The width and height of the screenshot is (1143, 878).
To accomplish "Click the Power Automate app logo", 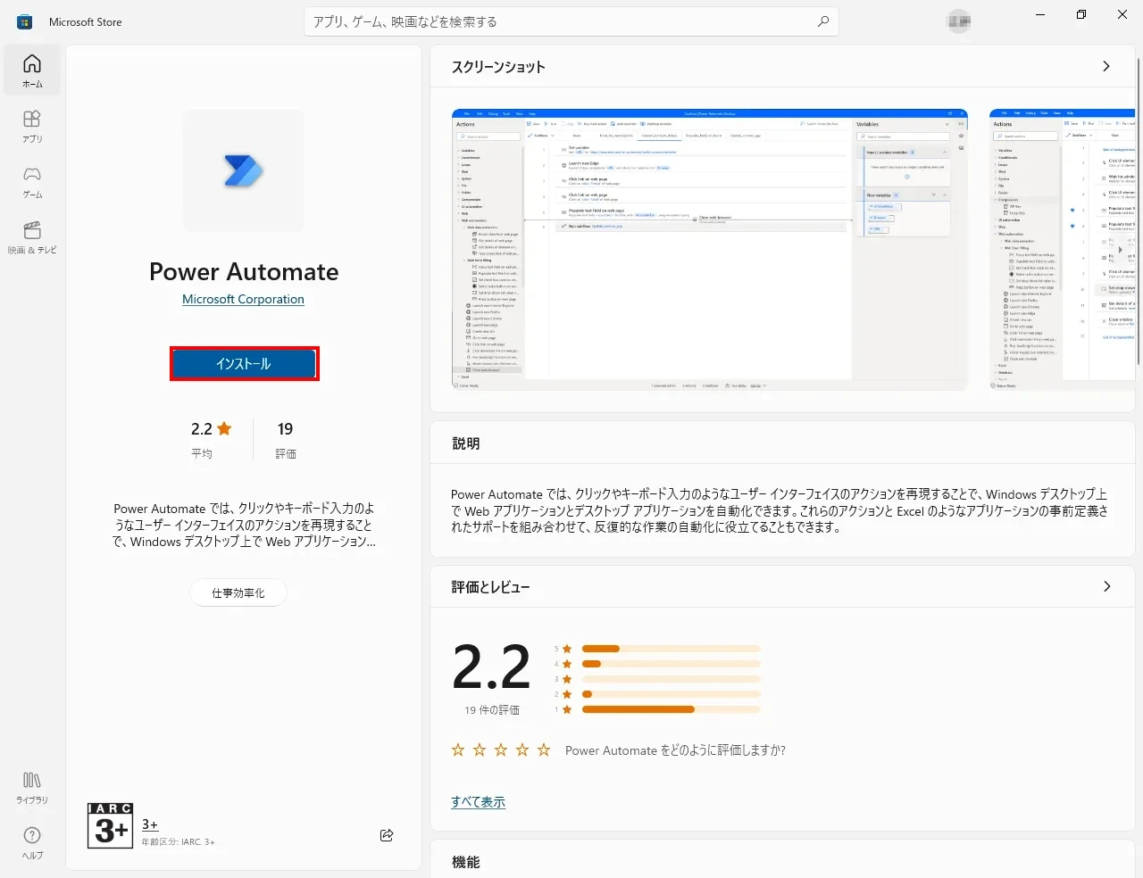I will [x=244, y=170].
